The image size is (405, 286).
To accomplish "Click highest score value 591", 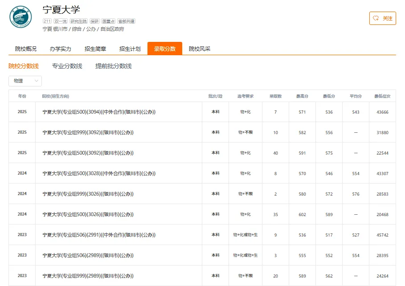I will tap(302, 153).
